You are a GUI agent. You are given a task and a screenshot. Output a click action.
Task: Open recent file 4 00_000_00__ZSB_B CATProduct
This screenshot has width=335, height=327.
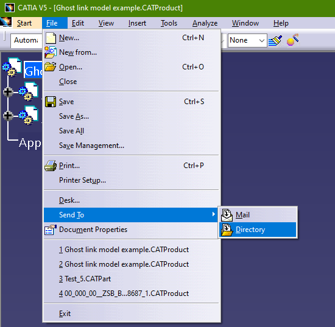[x=131, y=294]
